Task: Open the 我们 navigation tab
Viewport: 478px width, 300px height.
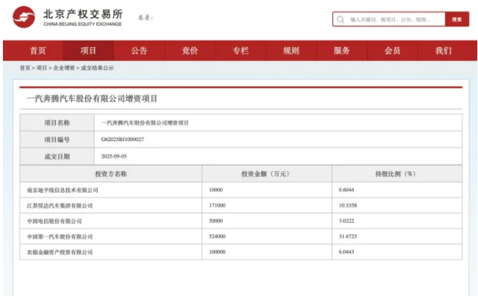Action: tap(443, 51)
